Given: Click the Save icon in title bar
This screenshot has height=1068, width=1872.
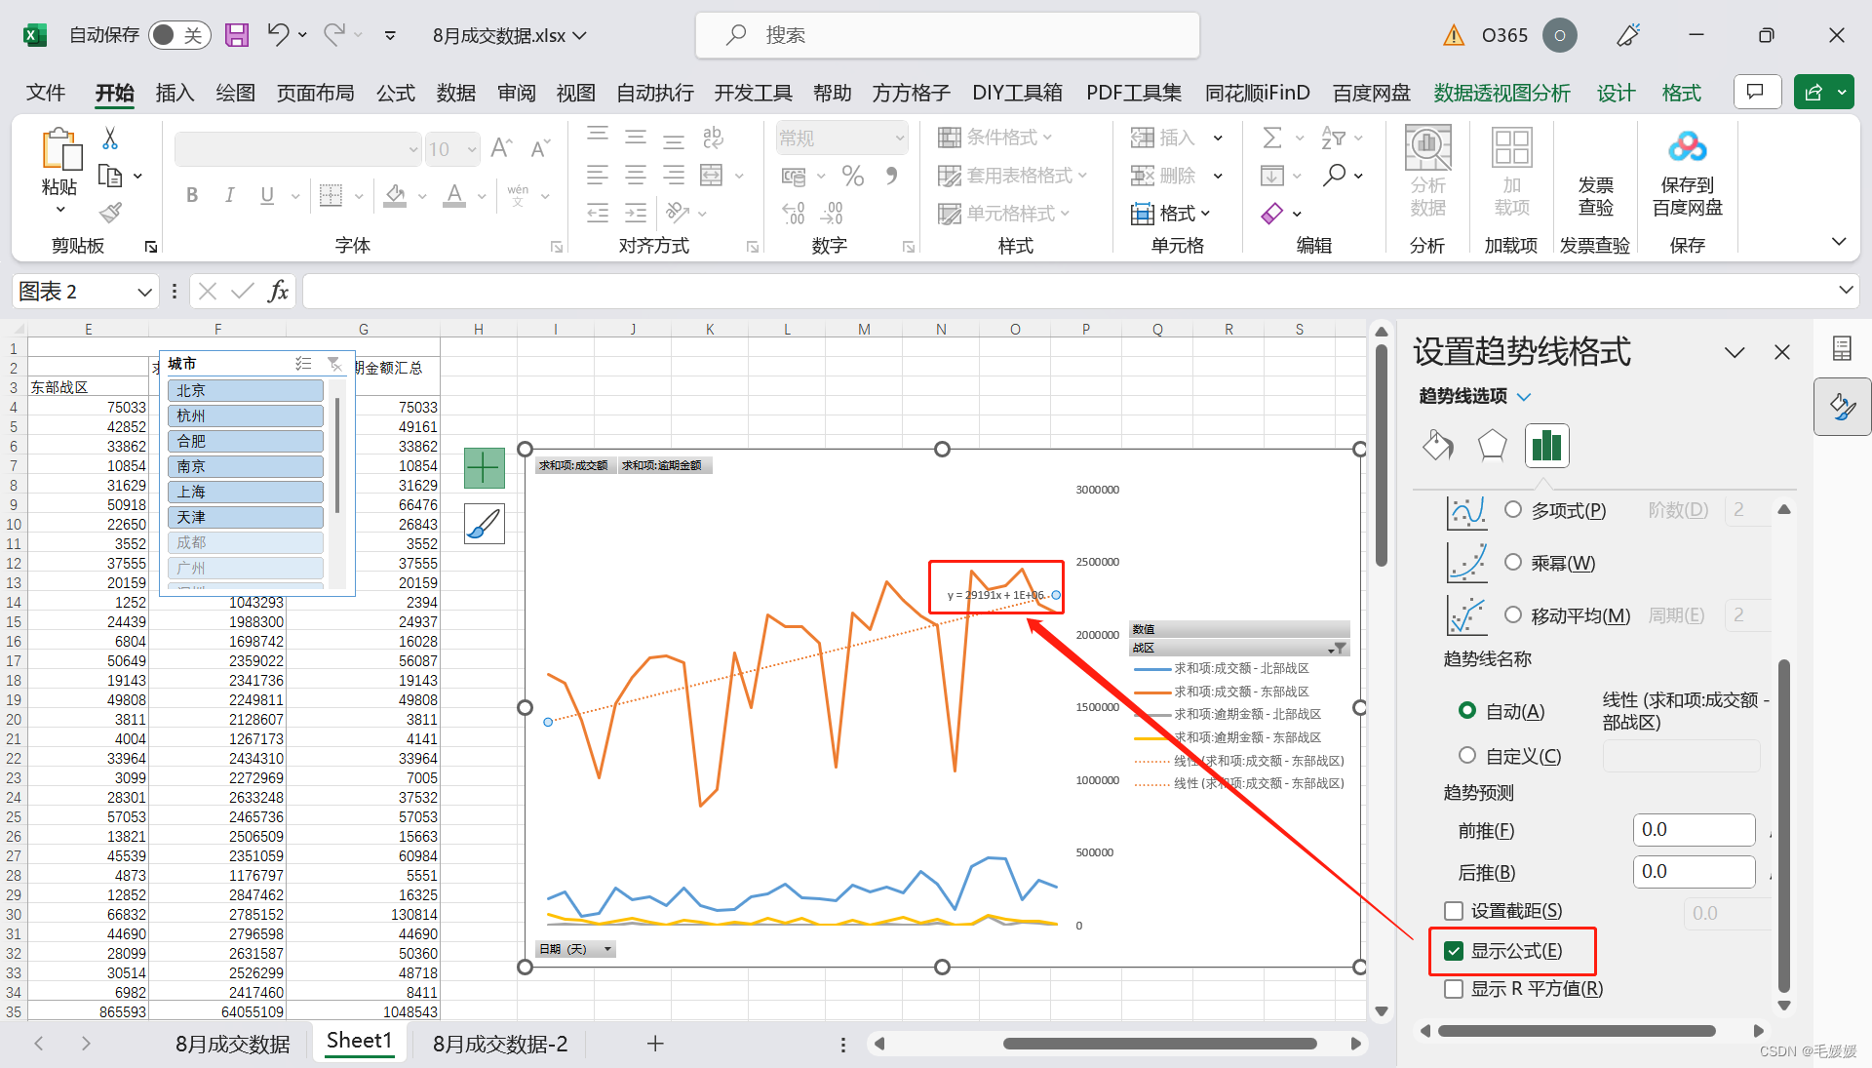Looking at the screenshot, I should click(x=237, y=35).
